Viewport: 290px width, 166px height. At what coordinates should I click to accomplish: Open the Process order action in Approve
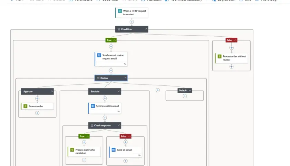[x=37, y=106]
